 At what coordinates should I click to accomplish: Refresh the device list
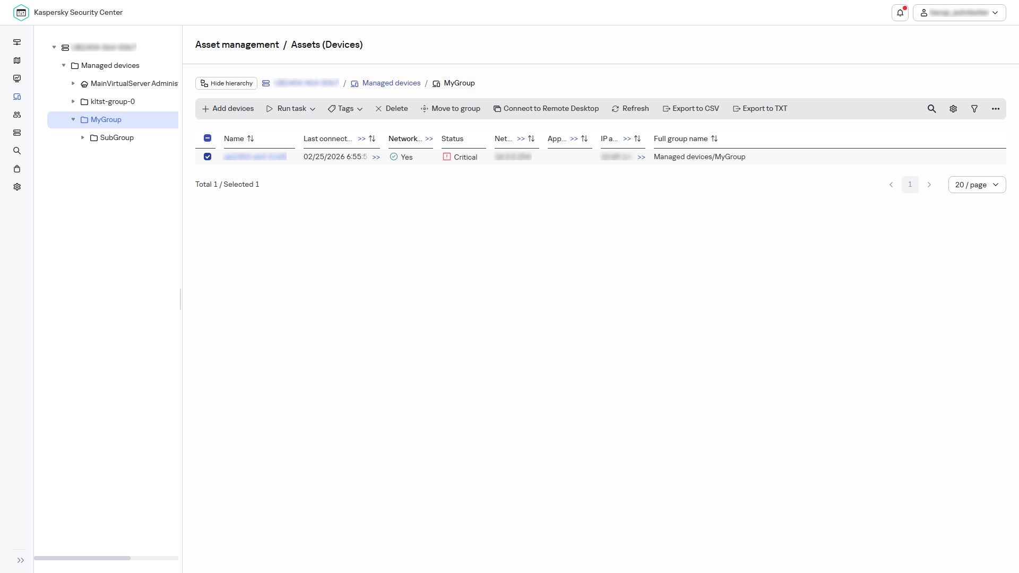tap(630, 109)
